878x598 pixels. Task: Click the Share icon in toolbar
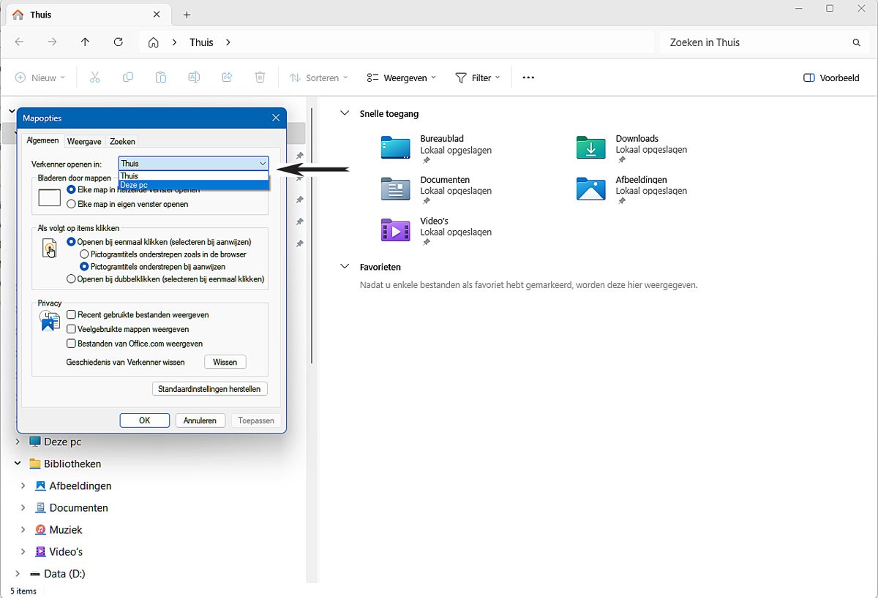[227, 77]
